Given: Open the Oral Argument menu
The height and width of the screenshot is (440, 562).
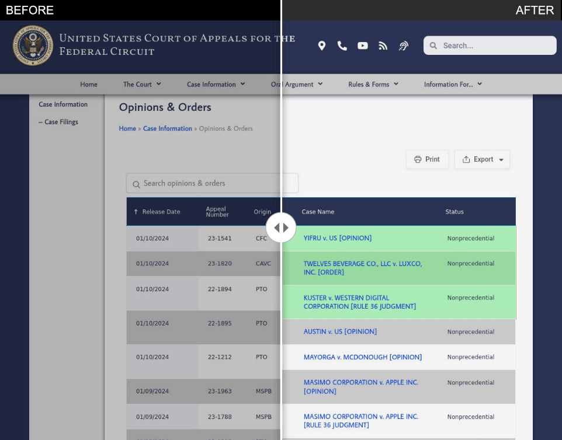Looking at the screenshot, I should click(297, 85).
